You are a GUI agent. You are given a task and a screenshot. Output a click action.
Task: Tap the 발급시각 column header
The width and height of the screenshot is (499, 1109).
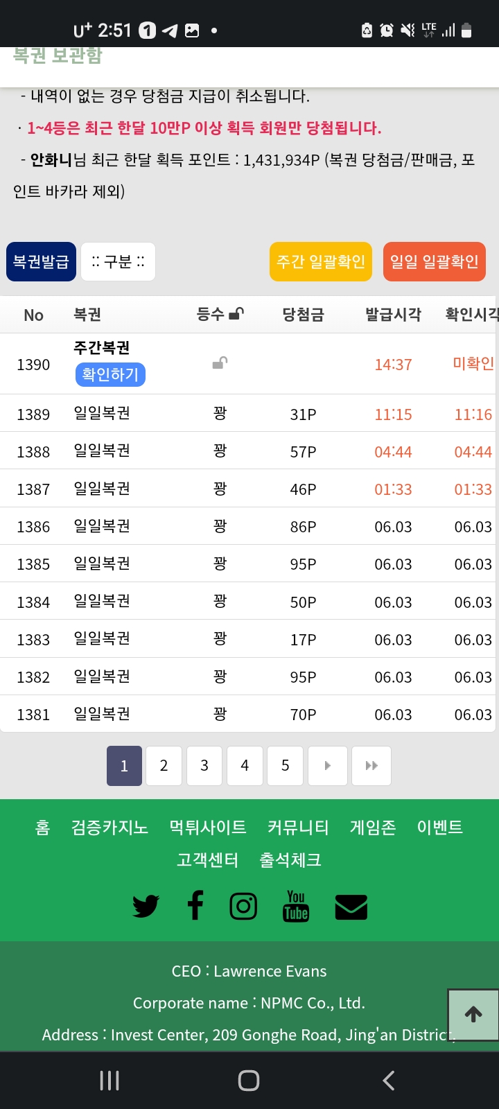click(x=393, y=315)
